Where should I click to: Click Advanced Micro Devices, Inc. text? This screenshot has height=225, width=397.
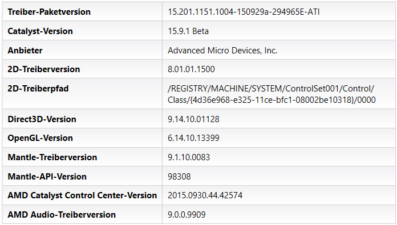click(222, 51)
